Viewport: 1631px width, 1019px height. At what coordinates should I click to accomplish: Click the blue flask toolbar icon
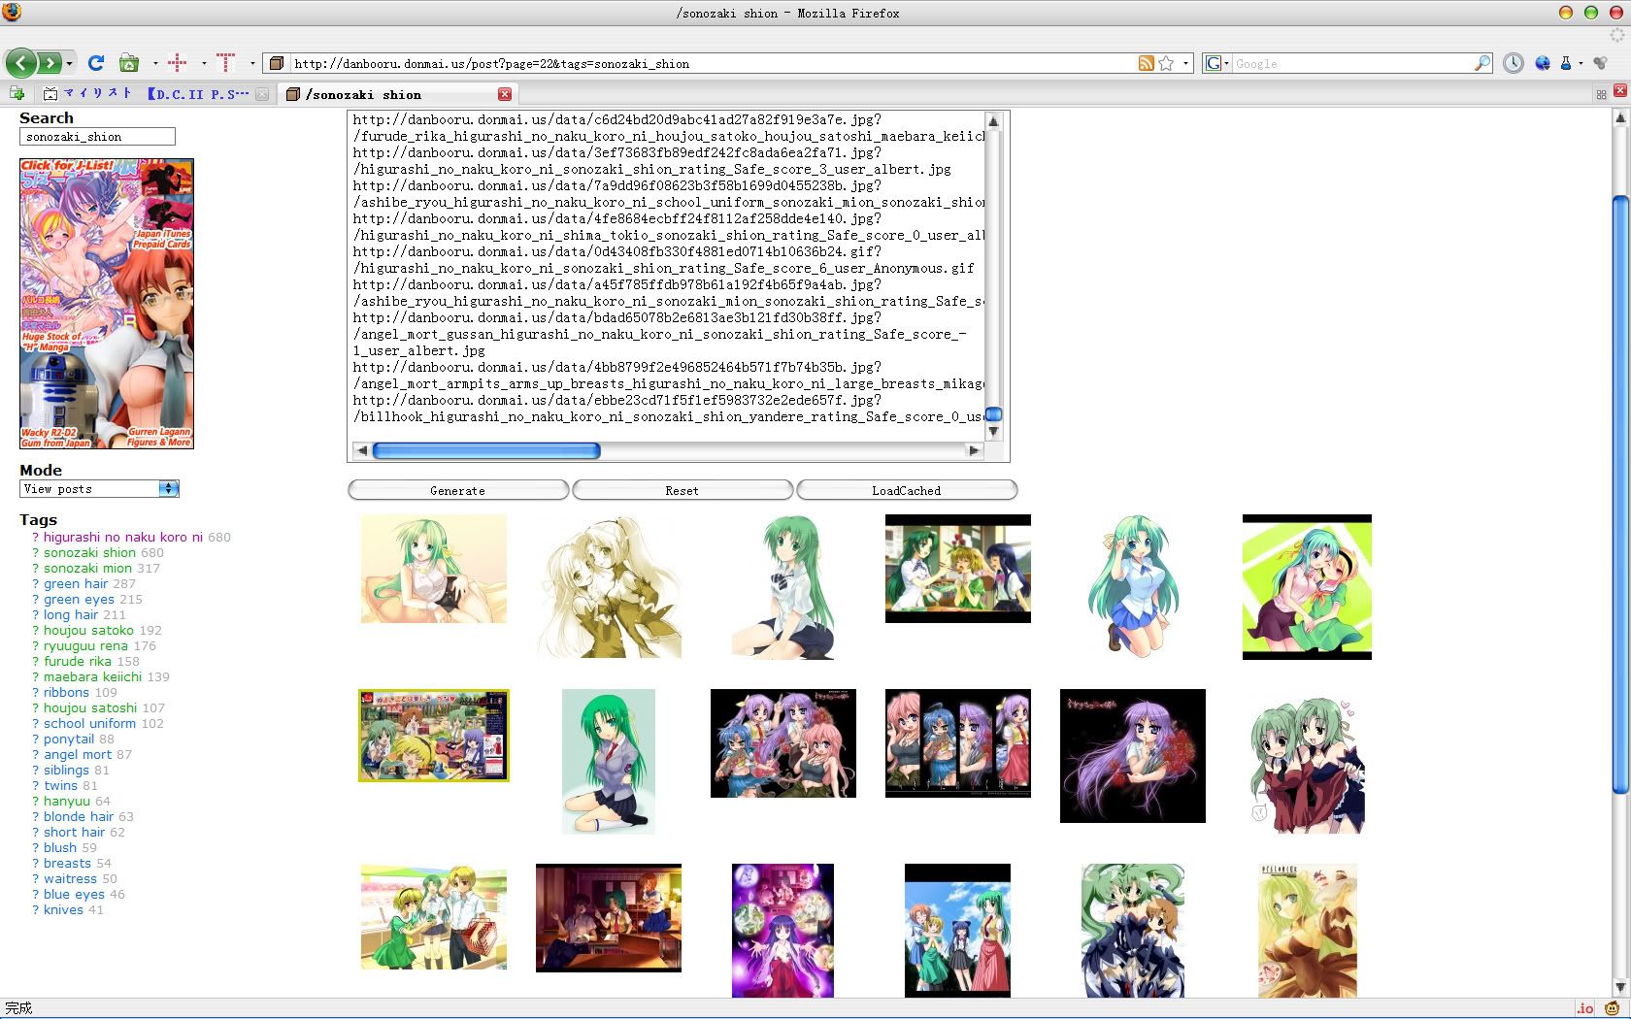coord(1565,63)
